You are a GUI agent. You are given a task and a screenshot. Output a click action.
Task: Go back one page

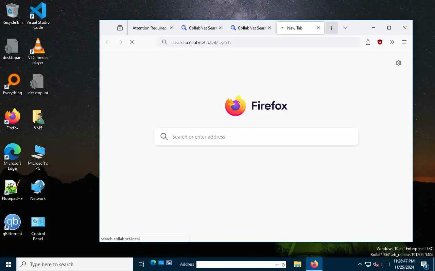tap(108, 42)
